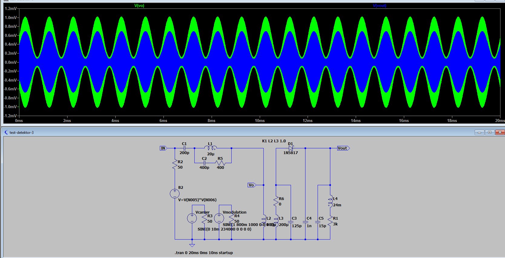Click the C3 capacitor symbol
The image size is (505, 258).
coord(291,222)
